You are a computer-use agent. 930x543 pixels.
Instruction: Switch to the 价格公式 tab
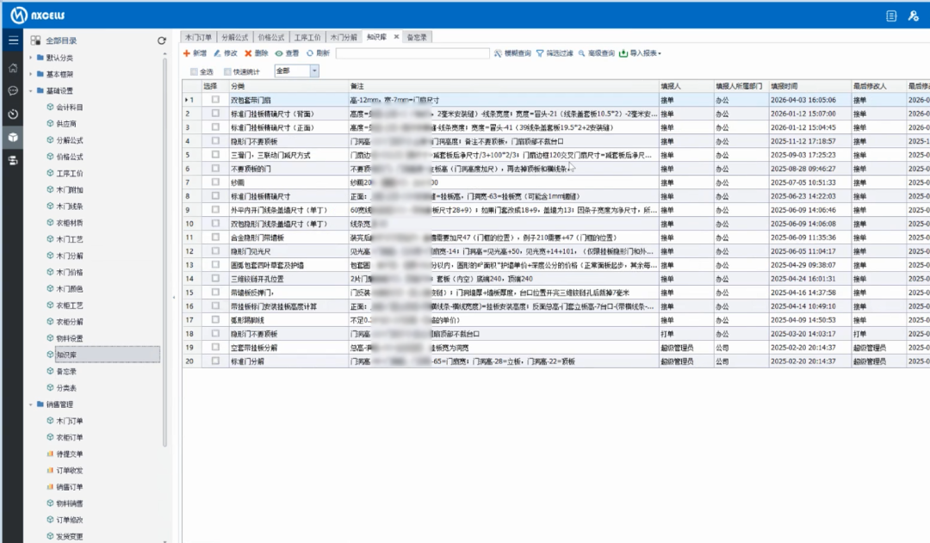pos(270,37)
